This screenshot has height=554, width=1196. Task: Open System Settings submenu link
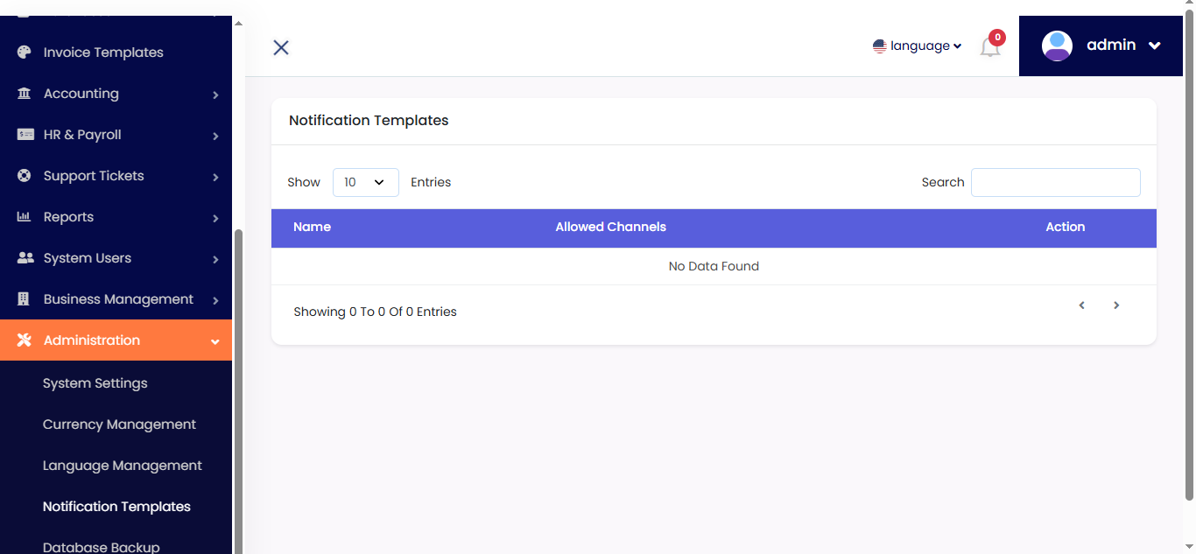(95, 383)
